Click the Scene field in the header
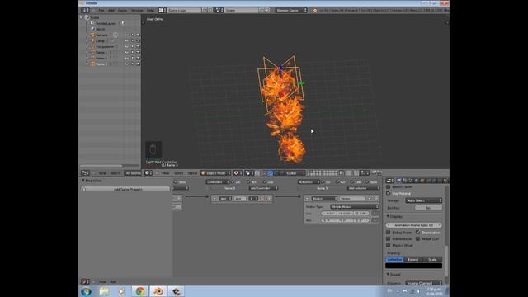The image size is (528, 297). [242, 11]
